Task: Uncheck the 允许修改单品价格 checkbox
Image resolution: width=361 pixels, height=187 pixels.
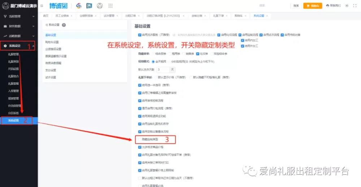Action: [x=140, y=147]
